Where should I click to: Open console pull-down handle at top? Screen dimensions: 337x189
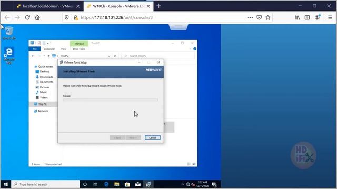point(179,27)
